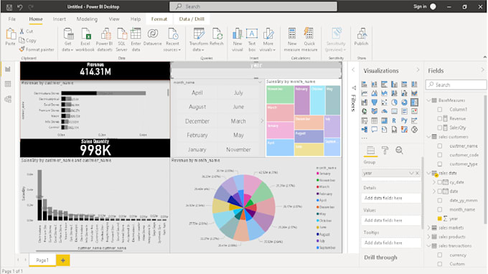The width and height of the screenshot is (488, 274).
Task: Open the year Group field dropdown arrow
Action: click(411, 174)
